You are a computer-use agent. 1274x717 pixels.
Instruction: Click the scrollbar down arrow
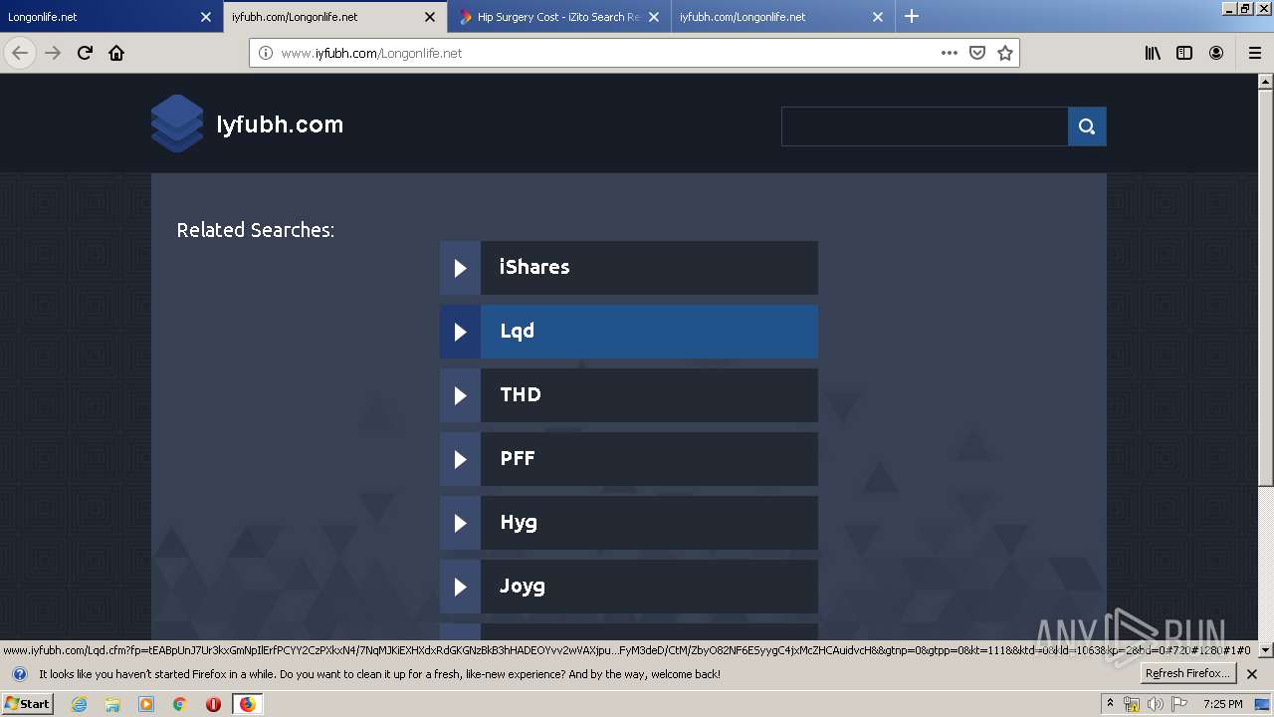click(x=1266, y=650)
